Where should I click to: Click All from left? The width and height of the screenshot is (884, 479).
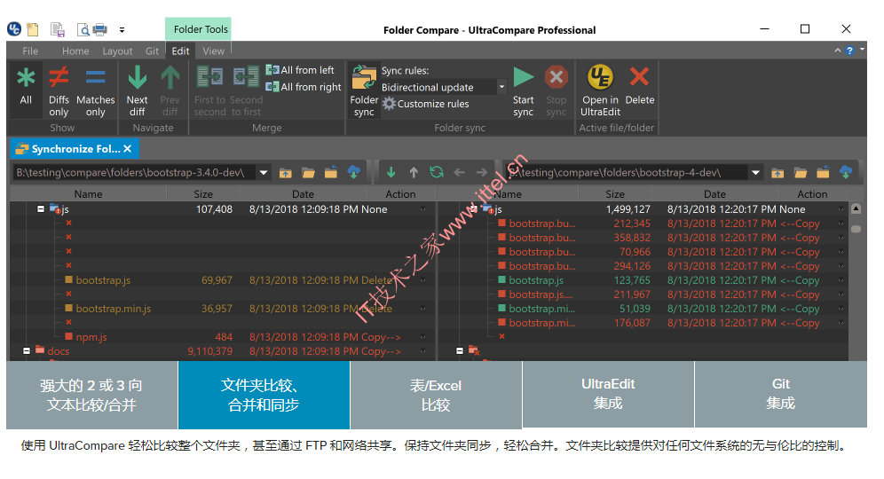pyautogui.click(x=300, y=70)
